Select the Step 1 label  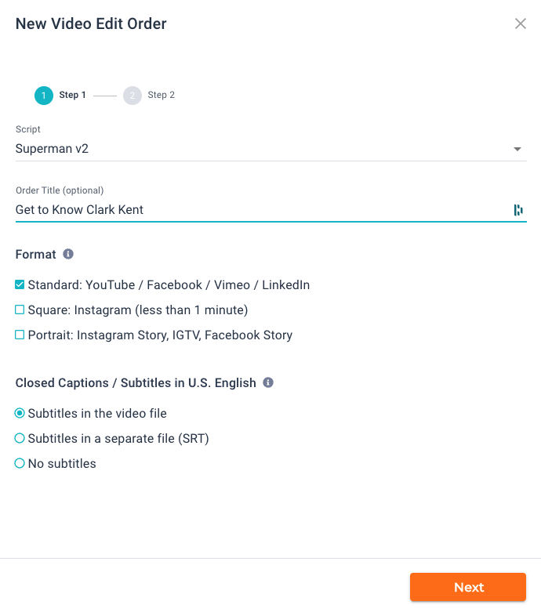pos(72,95)
